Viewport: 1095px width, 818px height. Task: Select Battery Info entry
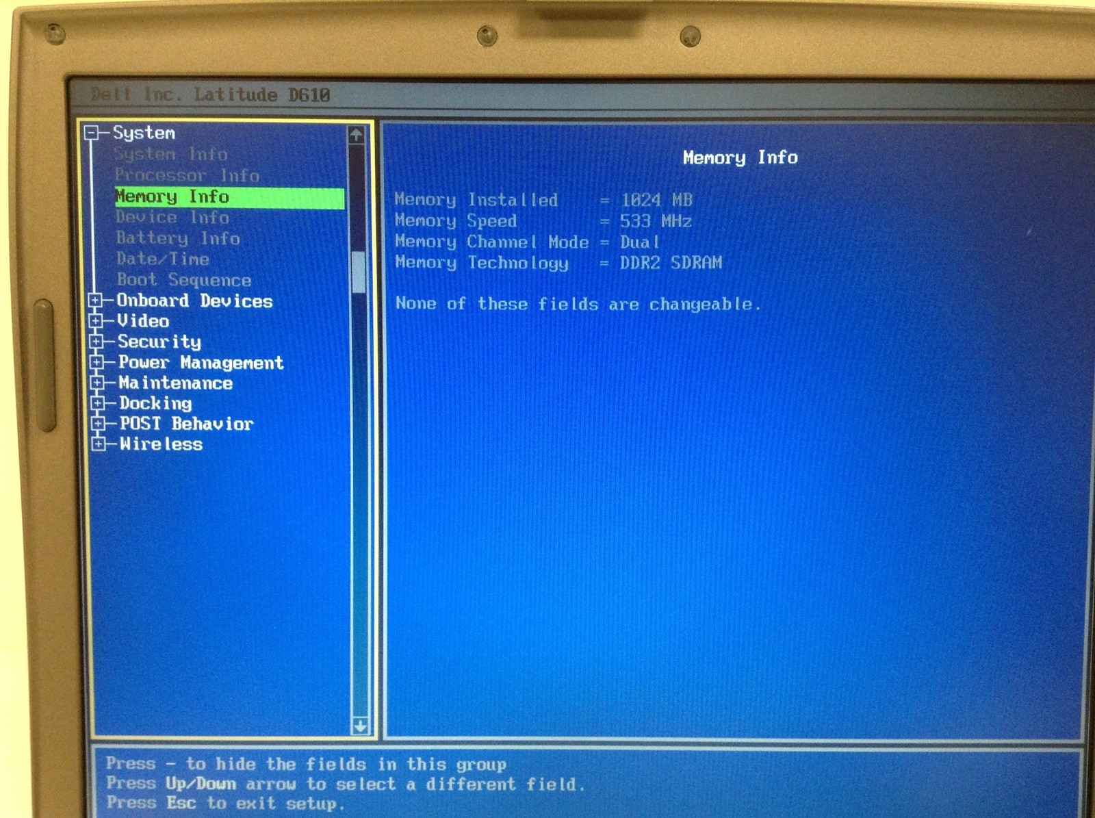pyautogui.click(x=178, y=238)
